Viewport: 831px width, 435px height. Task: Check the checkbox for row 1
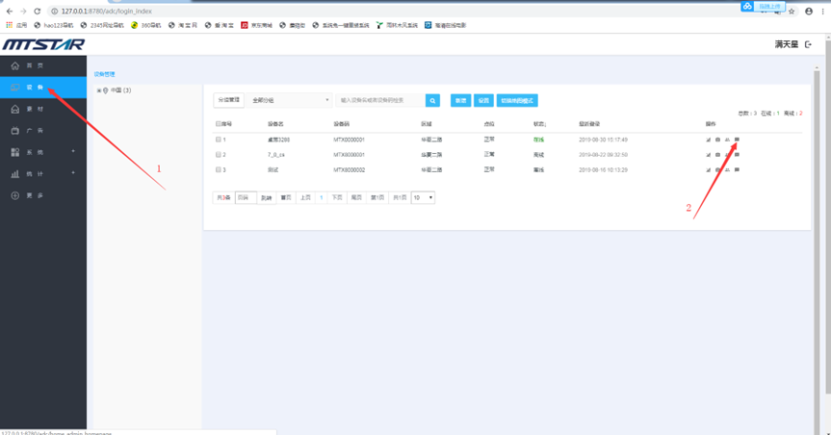[x=220, y=140]
